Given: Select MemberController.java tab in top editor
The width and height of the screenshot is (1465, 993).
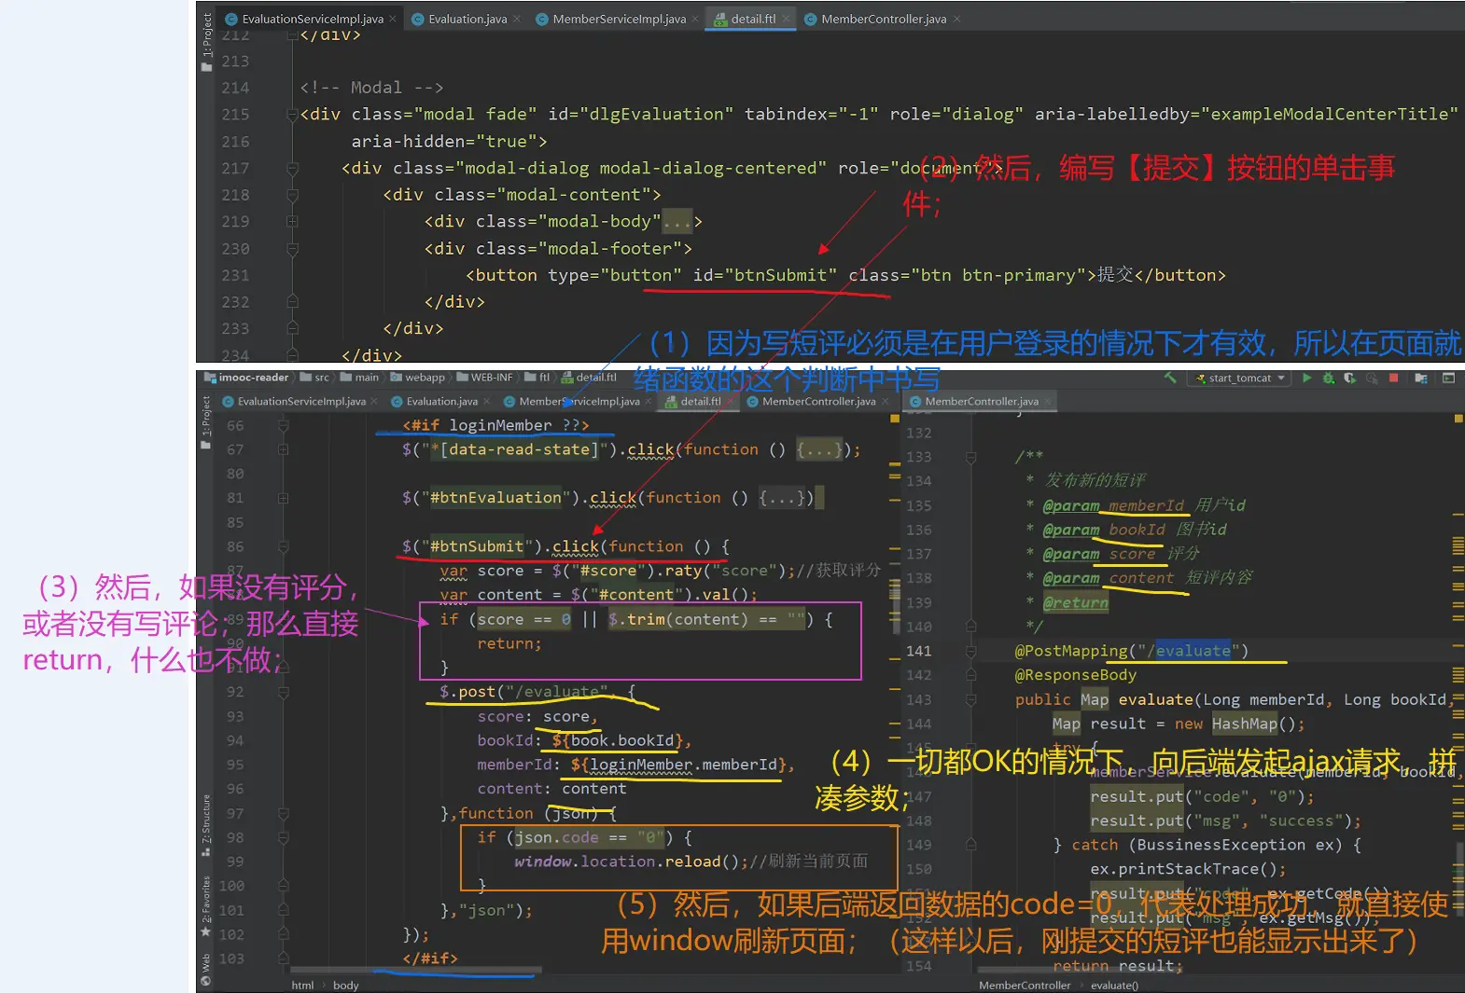Looking at the screenshot, I should pos(883,19).
